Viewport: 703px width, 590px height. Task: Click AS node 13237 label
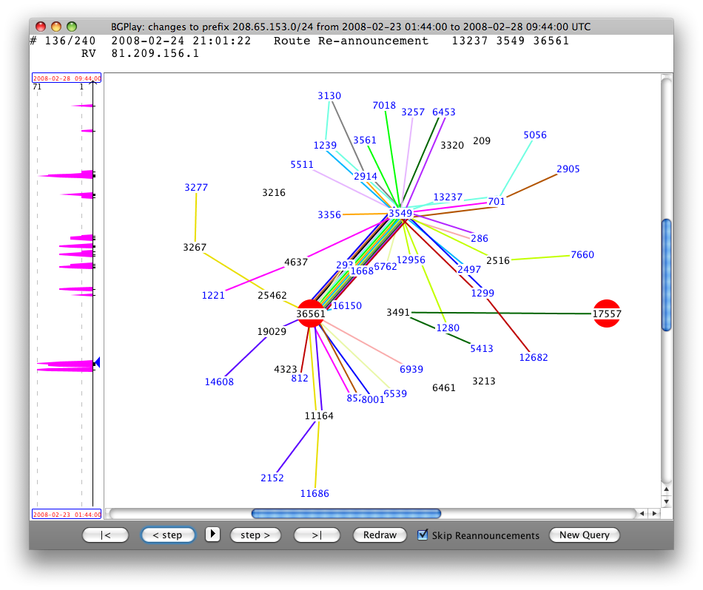coord(448,197)
